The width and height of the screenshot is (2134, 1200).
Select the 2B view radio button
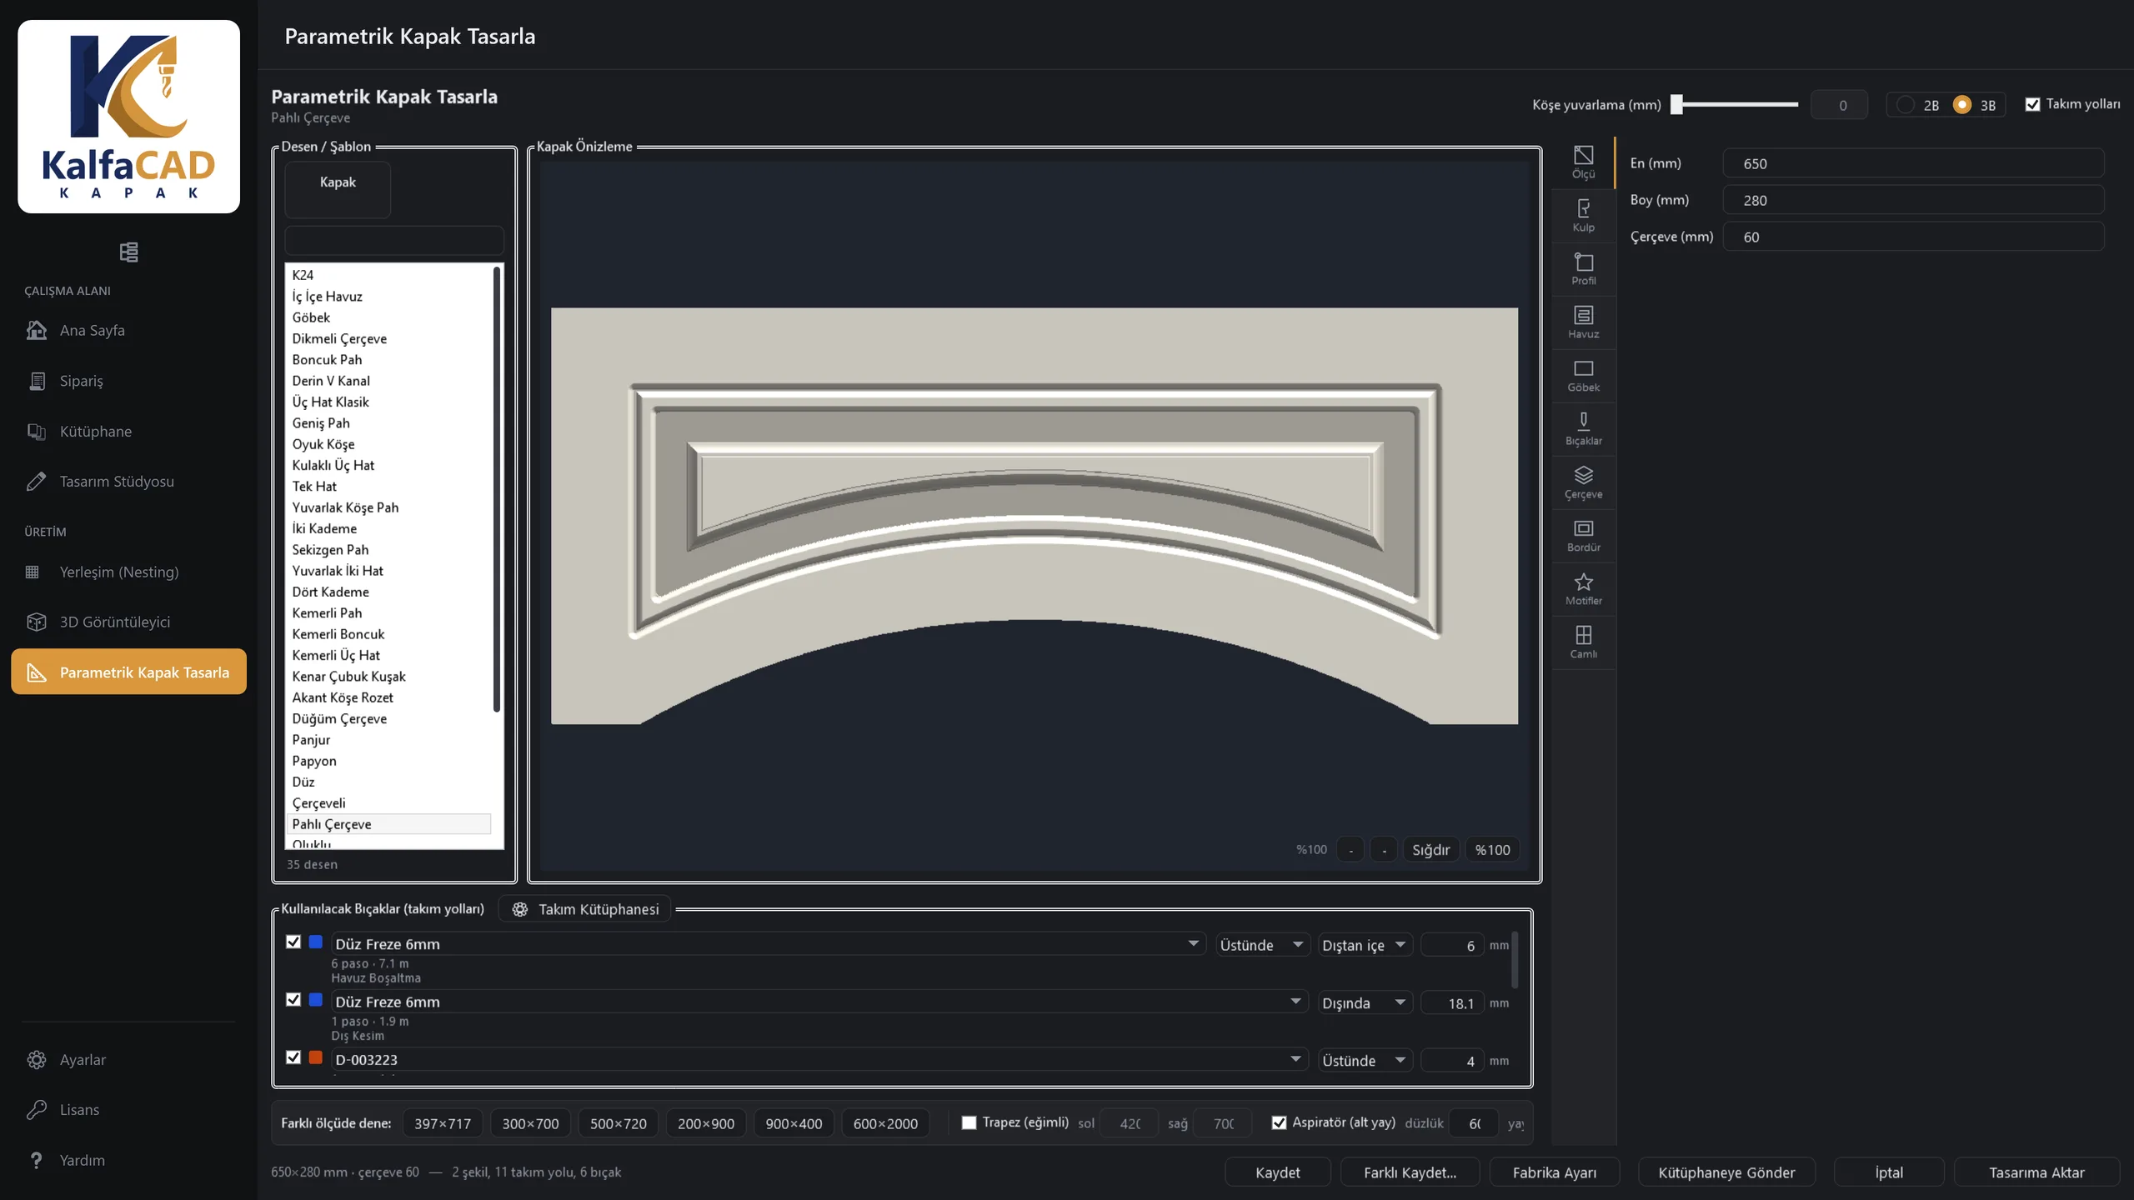[1905, 105]
